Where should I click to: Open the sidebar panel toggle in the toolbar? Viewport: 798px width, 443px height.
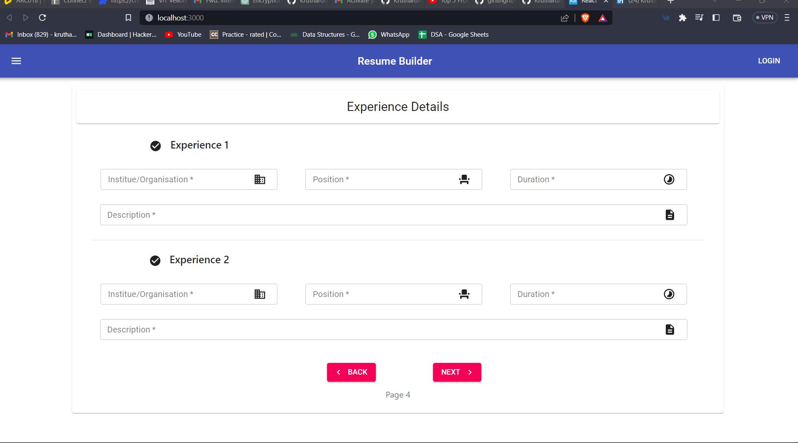(x=716, y=18)
